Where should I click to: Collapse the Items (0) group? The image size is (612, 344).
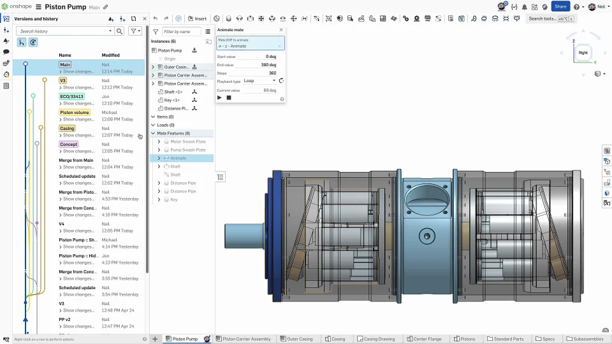click(x=153, y=117)
